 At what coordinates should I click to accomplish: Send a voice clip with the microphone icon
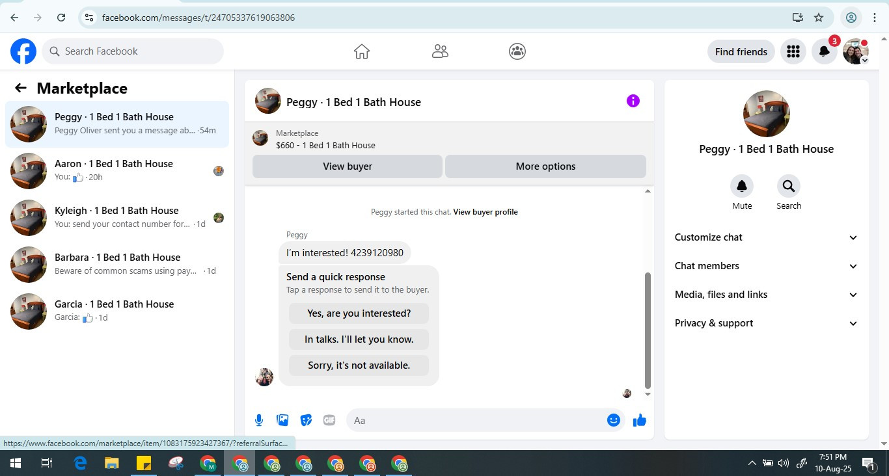(259, 420)
